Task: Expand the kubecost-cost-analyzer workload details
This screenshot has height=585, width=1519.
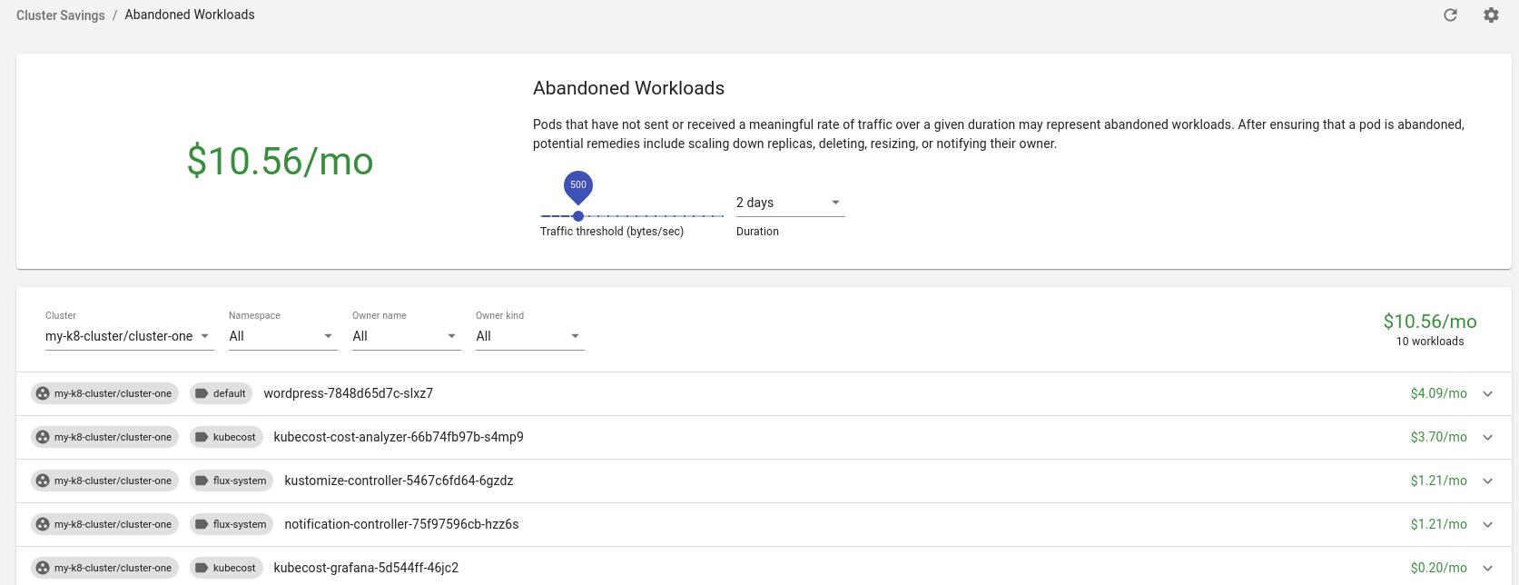Action: [x=1487, y=437]
